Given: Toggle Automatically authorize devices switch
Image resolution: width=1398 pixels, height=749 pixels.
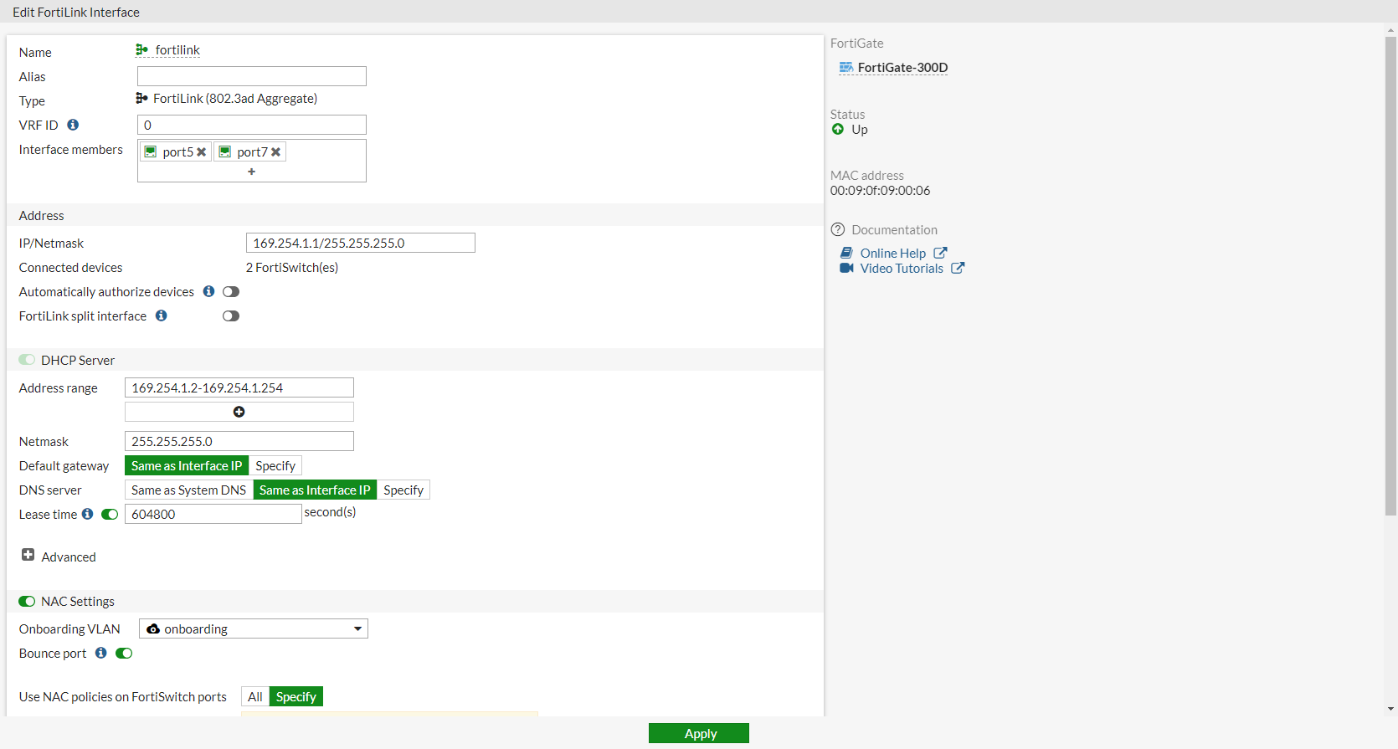Looking at the screenshot, I should point(231,291).
